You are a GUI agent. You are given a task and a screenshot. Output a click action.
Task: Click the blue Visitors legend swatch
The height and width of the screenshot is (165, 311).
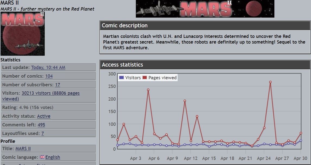point(121,78)
